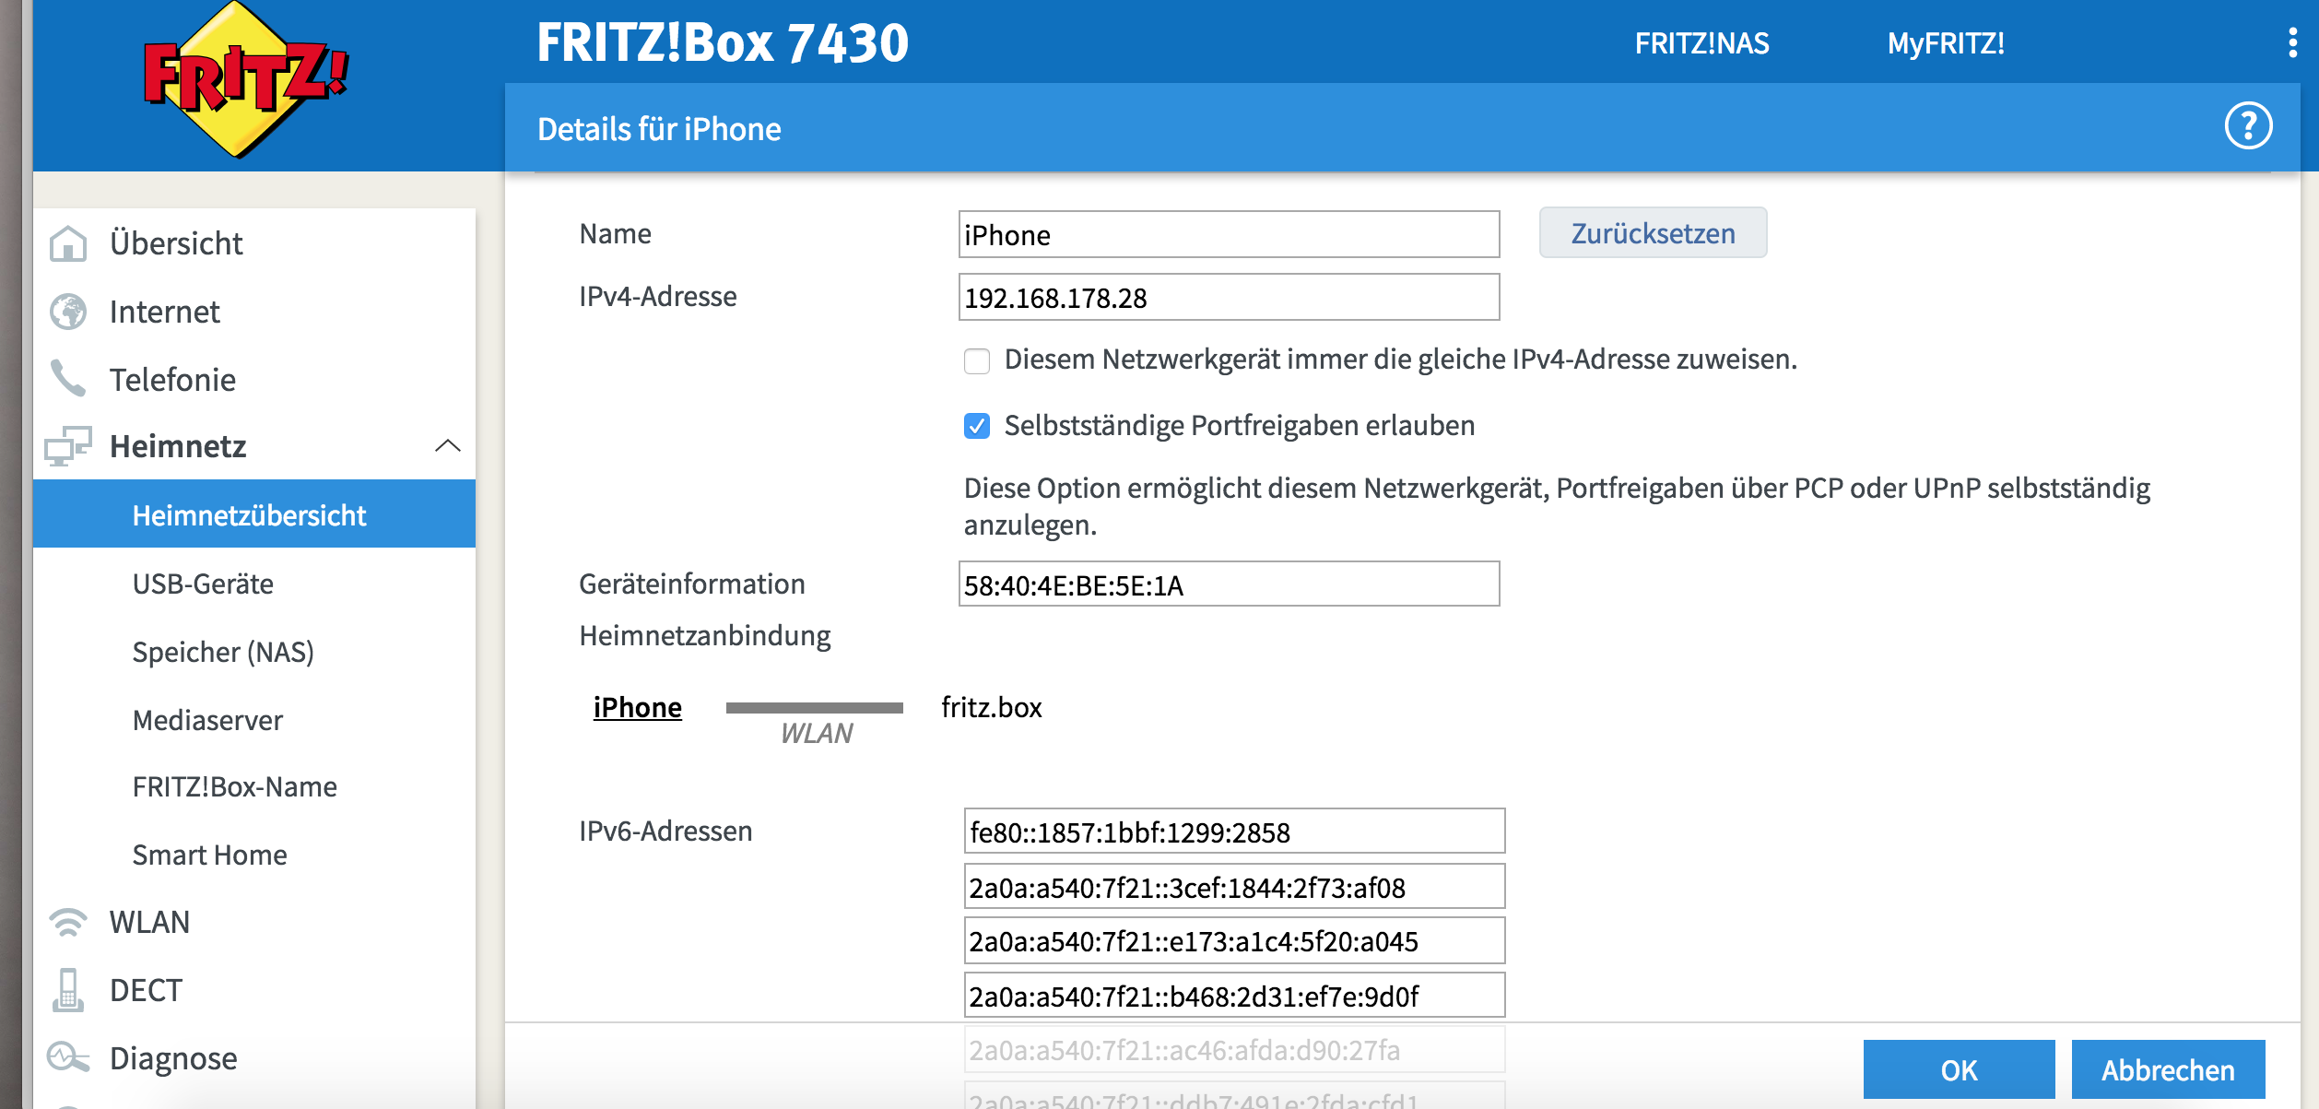2319x1109 pixels.
Task: Click the Abbrechen button
Action: point(2168,1069)
